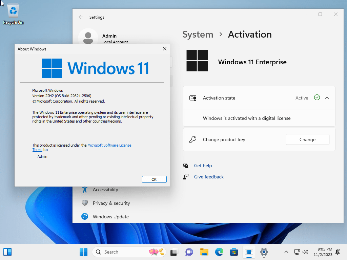347x260 pixels.
Task: Click the Activation state 'Active' status text
Action: (302, 98)
